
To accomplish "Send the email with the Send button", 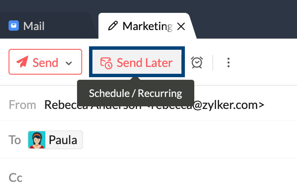I will click(45, 62).
